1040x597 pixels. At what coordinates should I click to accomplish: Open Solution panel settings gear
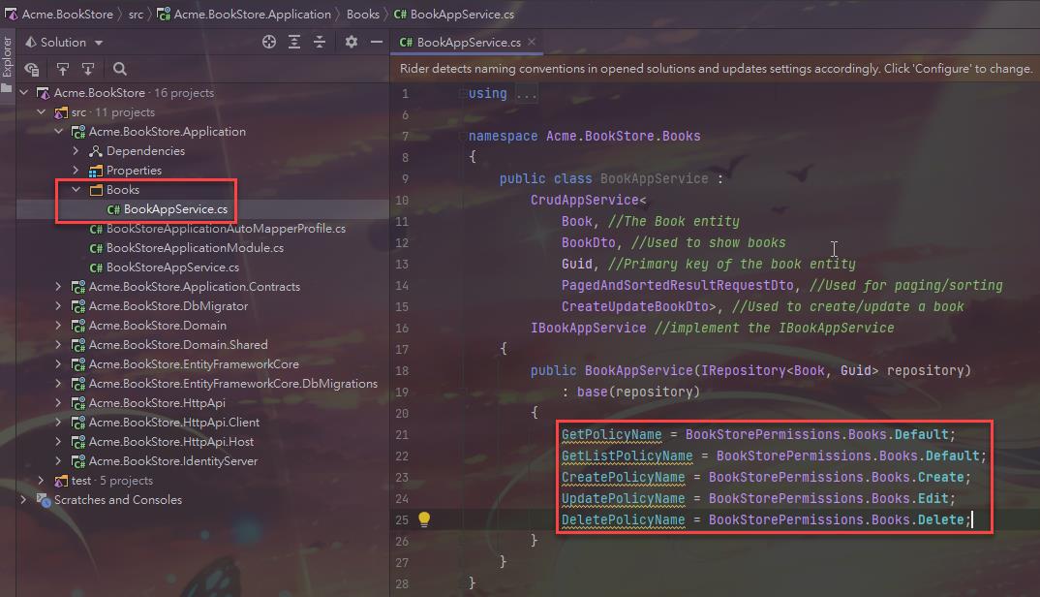pos(352,42)
